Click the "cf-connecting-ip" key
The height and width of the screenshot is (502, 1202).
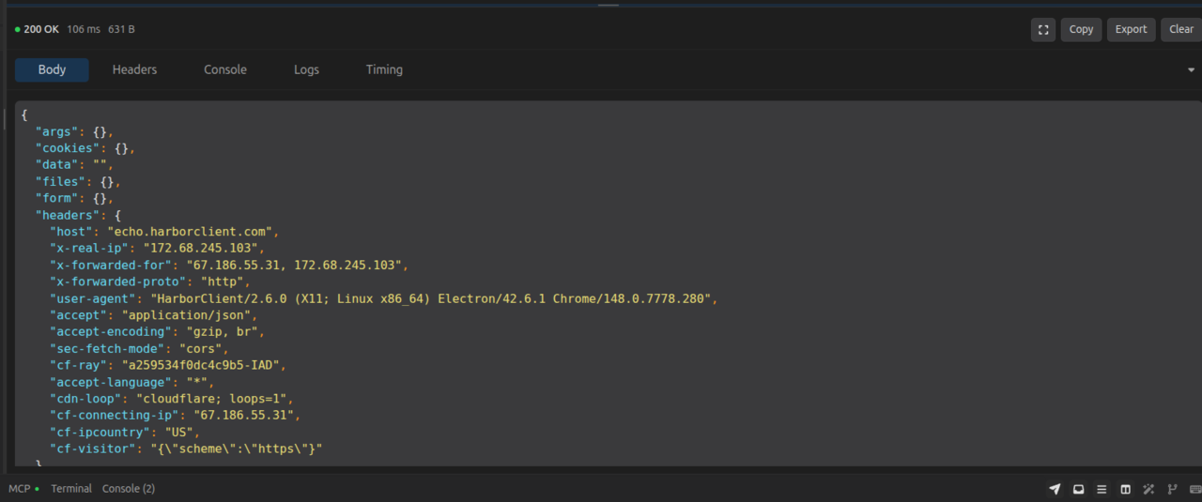(x=115, y=415)
